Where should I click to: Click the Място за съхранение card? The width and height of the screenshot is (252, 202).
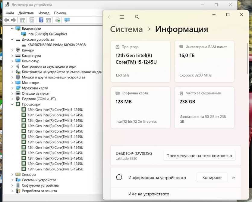point(204,108)
